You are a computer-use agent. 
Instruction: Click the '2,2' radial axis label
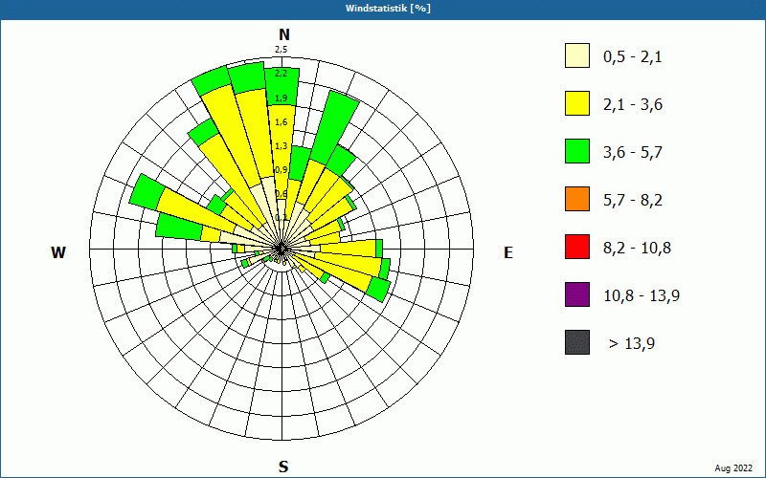tap(281, 74)
